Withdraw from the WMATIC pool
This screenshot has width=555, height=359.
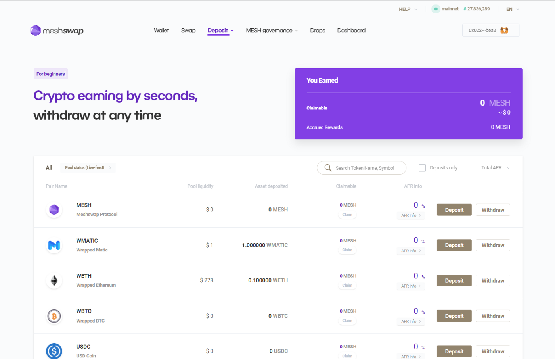[493, 245]
